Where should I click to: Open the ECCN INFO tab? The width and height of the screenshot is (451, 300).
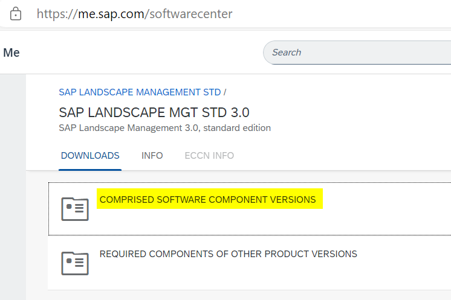209,156
